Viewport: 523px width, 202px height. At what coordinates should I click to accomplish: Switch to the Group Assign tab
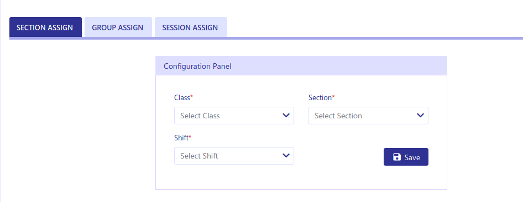[x=118, y=27]
